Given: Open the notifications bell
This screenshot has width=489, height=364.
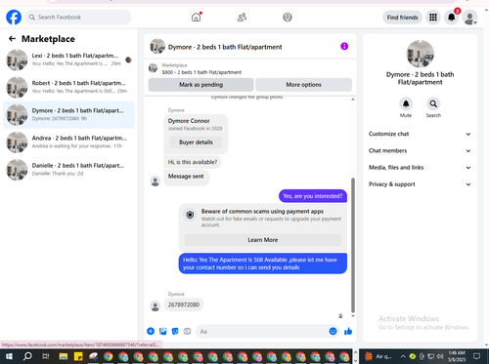Looking at the screenshot, I should (x=452, y=18).
